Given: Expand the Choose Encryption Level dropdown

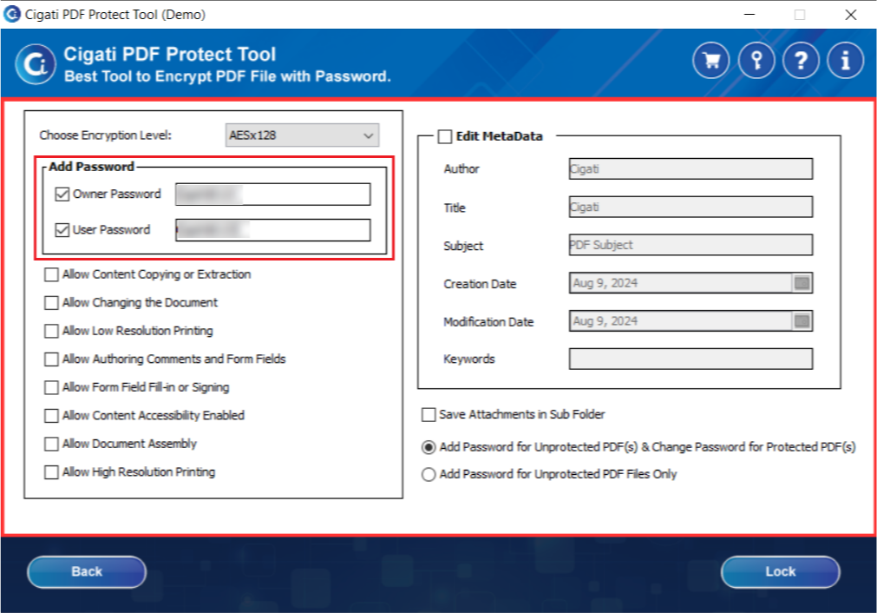Looking at the screenshot, I should (302, 135).
